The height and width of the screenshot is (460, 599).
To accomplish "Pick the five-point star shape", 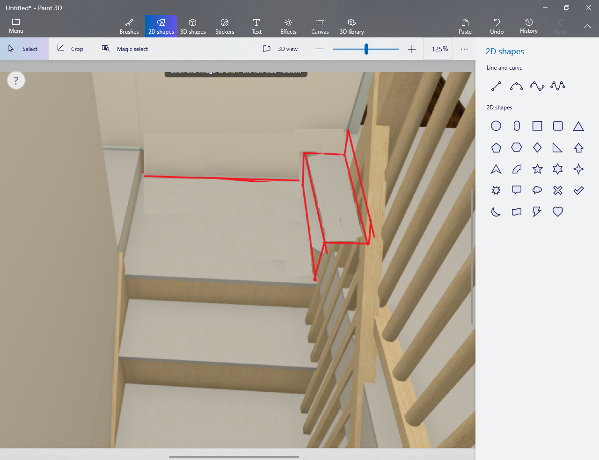I will tap(537, 169).
